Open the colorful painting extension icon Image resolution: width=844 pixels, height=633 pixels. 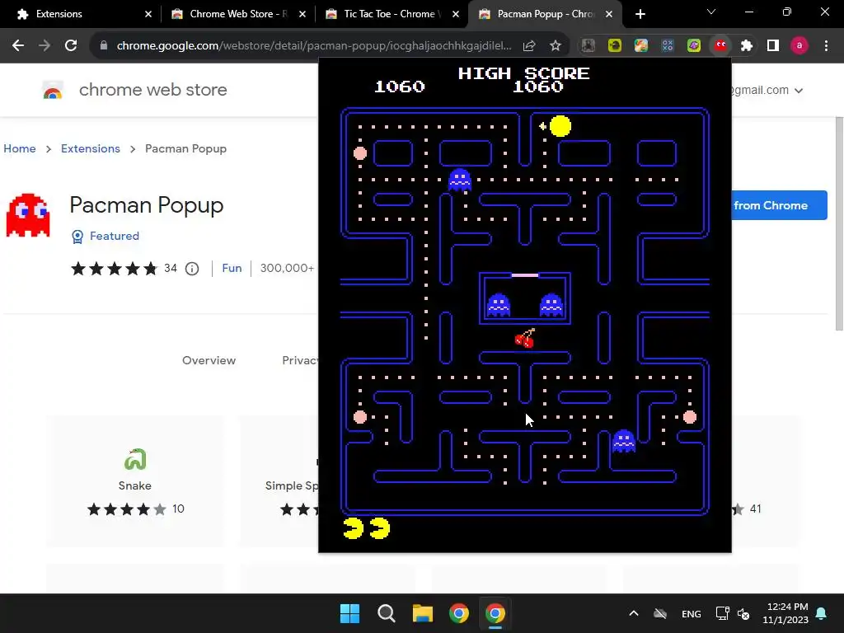[641, 46]
